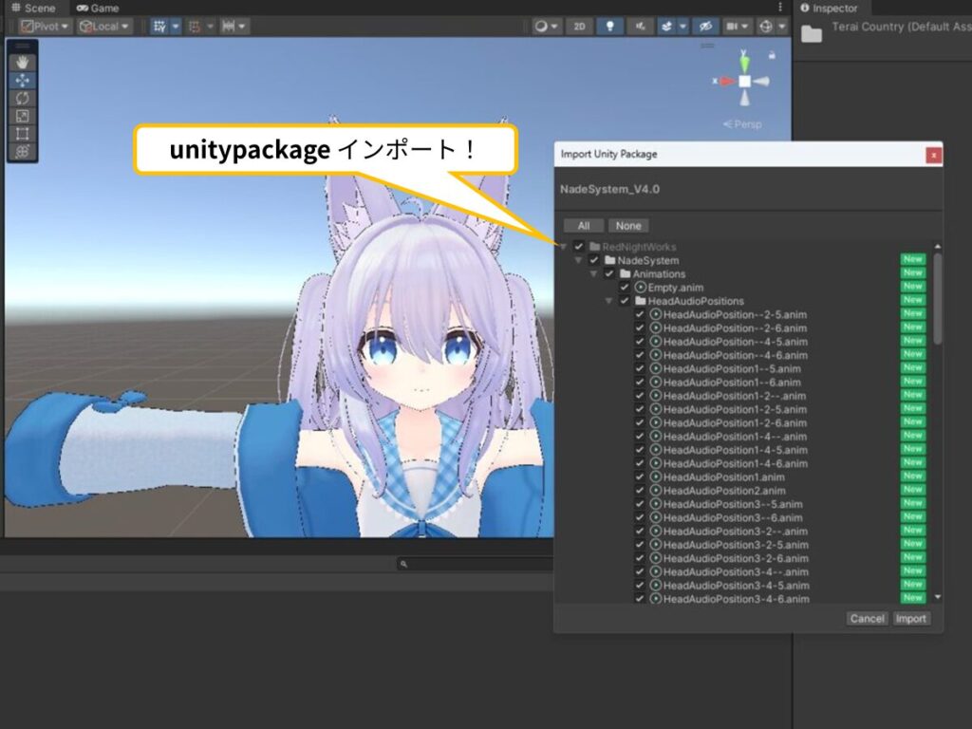972x729 pixels.
Task: Toggle scene lighting with the lightbulb icon
Action: point(612,27)
